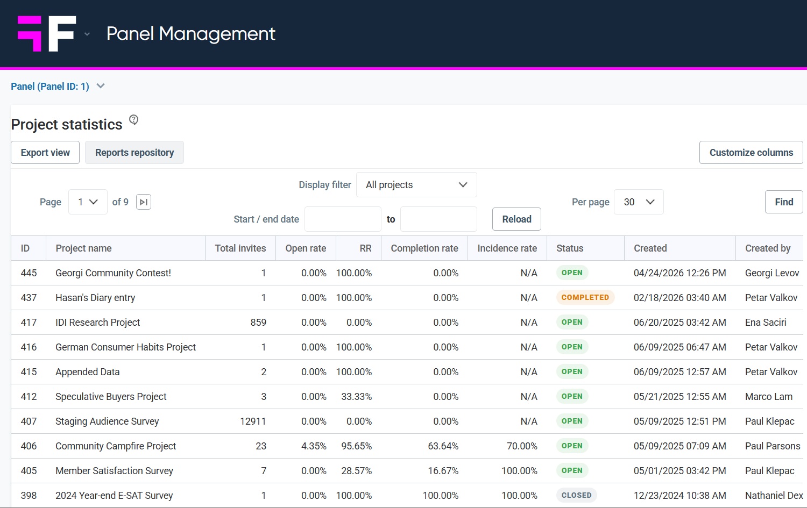Open the page number dropdown
The width and height of the screenshot is (807, 508).
(x=88, y=202)
